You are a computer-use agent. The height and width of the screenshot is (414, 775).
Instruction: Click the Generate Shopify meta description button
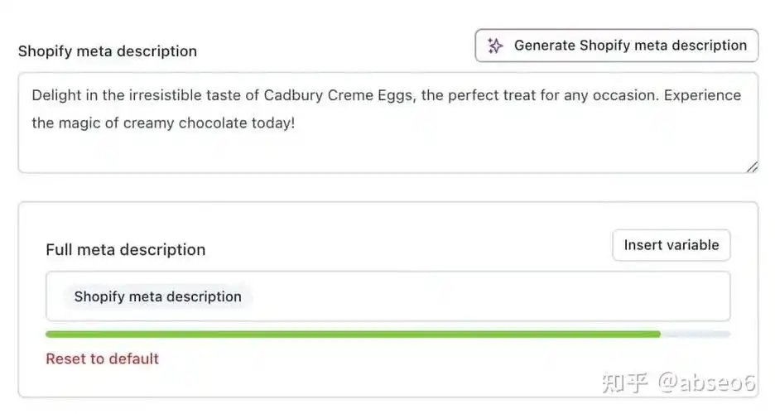pos(616,46)
